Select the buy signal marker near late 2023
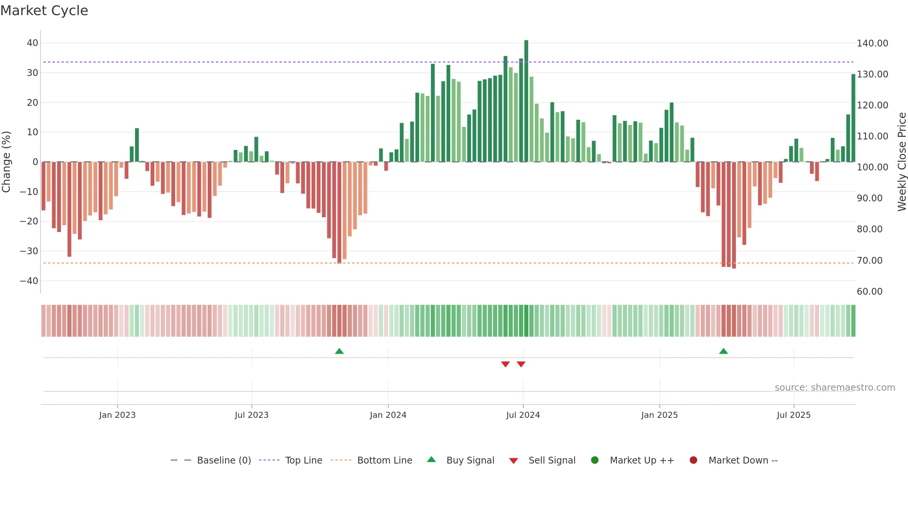This screenshot has height=510, width=908. pos(339,351)
